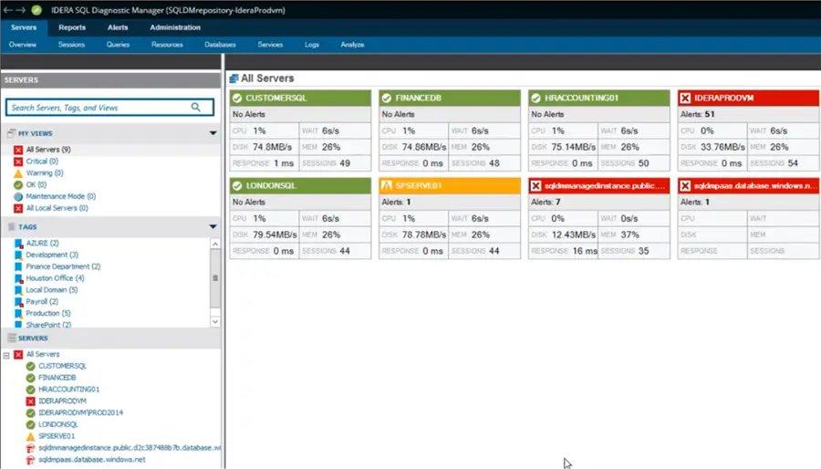Open the Reports main tab
The width and height of the screenshot is (821, 469).
click(x=72, y=27)
